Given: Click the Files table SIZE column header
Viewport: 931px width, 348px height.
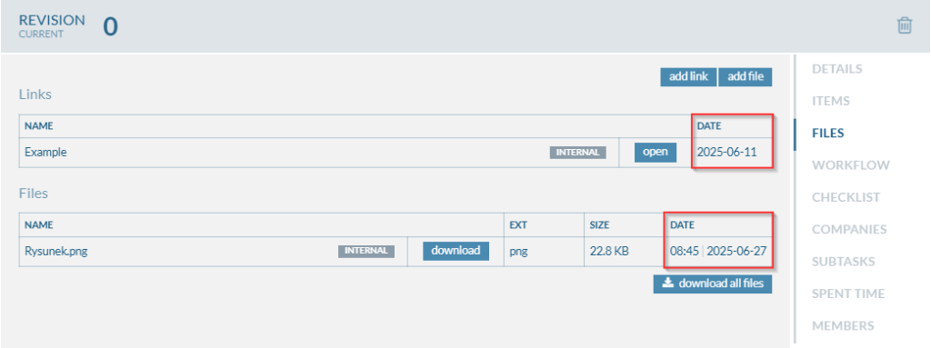Looking at the screenshot, I should [x=599, y=225].
